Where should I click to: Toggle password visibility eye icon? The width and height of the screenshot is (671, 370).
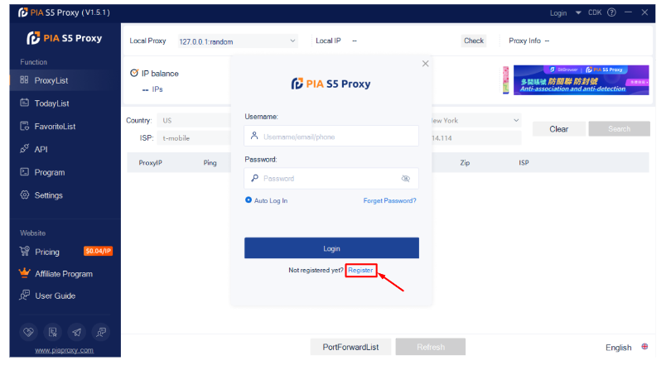pos(406,178)
